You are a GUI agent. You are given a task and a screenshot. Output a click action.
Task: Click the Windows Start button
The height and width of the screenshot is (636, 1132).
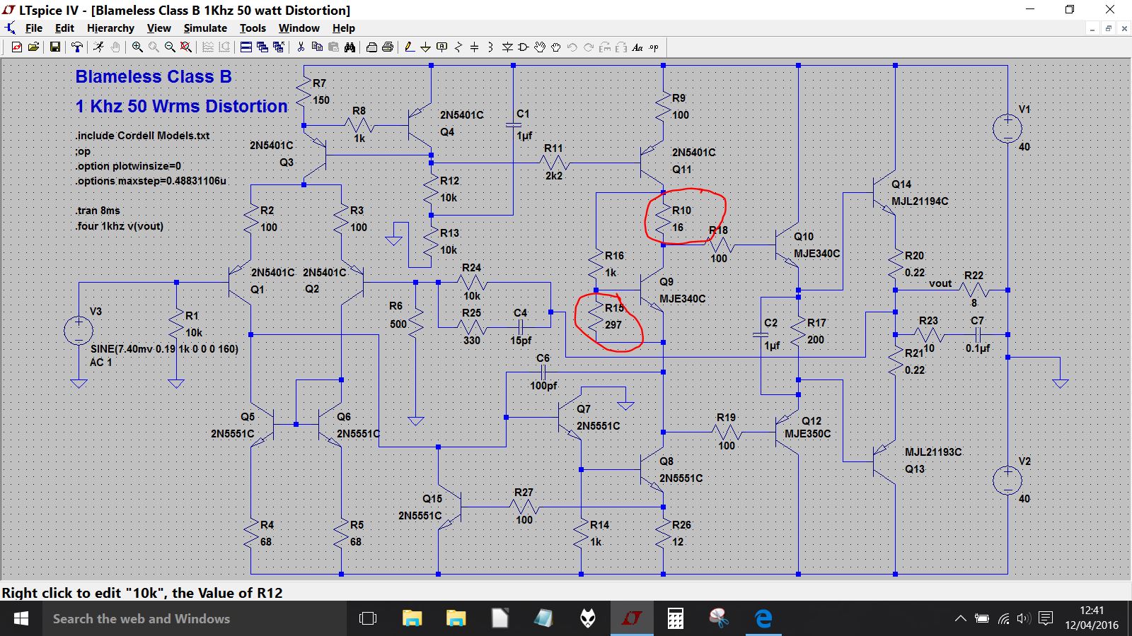click(21, 618)
